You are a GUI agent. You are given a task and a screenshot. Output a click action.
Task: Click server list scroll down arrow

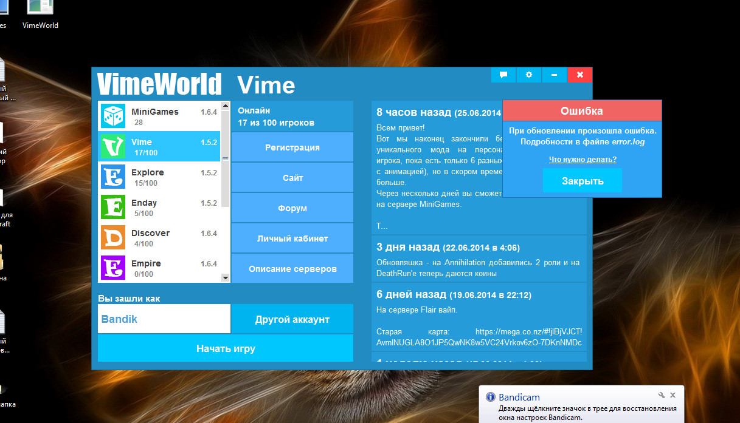(226, 278)
